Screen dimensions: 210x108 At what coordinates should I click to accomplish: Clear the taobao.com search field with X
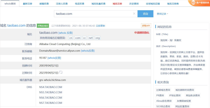[x=134, y=14]
